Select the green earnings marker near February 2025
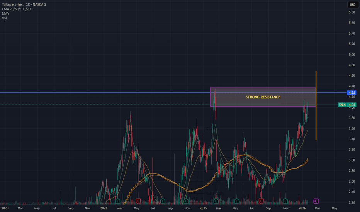Screen dimensions: 360x212 tap(216, 201)
